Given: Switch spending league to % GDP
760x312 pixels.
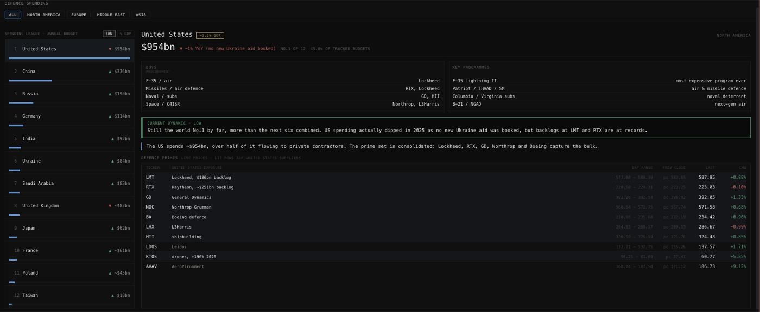Looking at the screenshot, I should 125,34.
